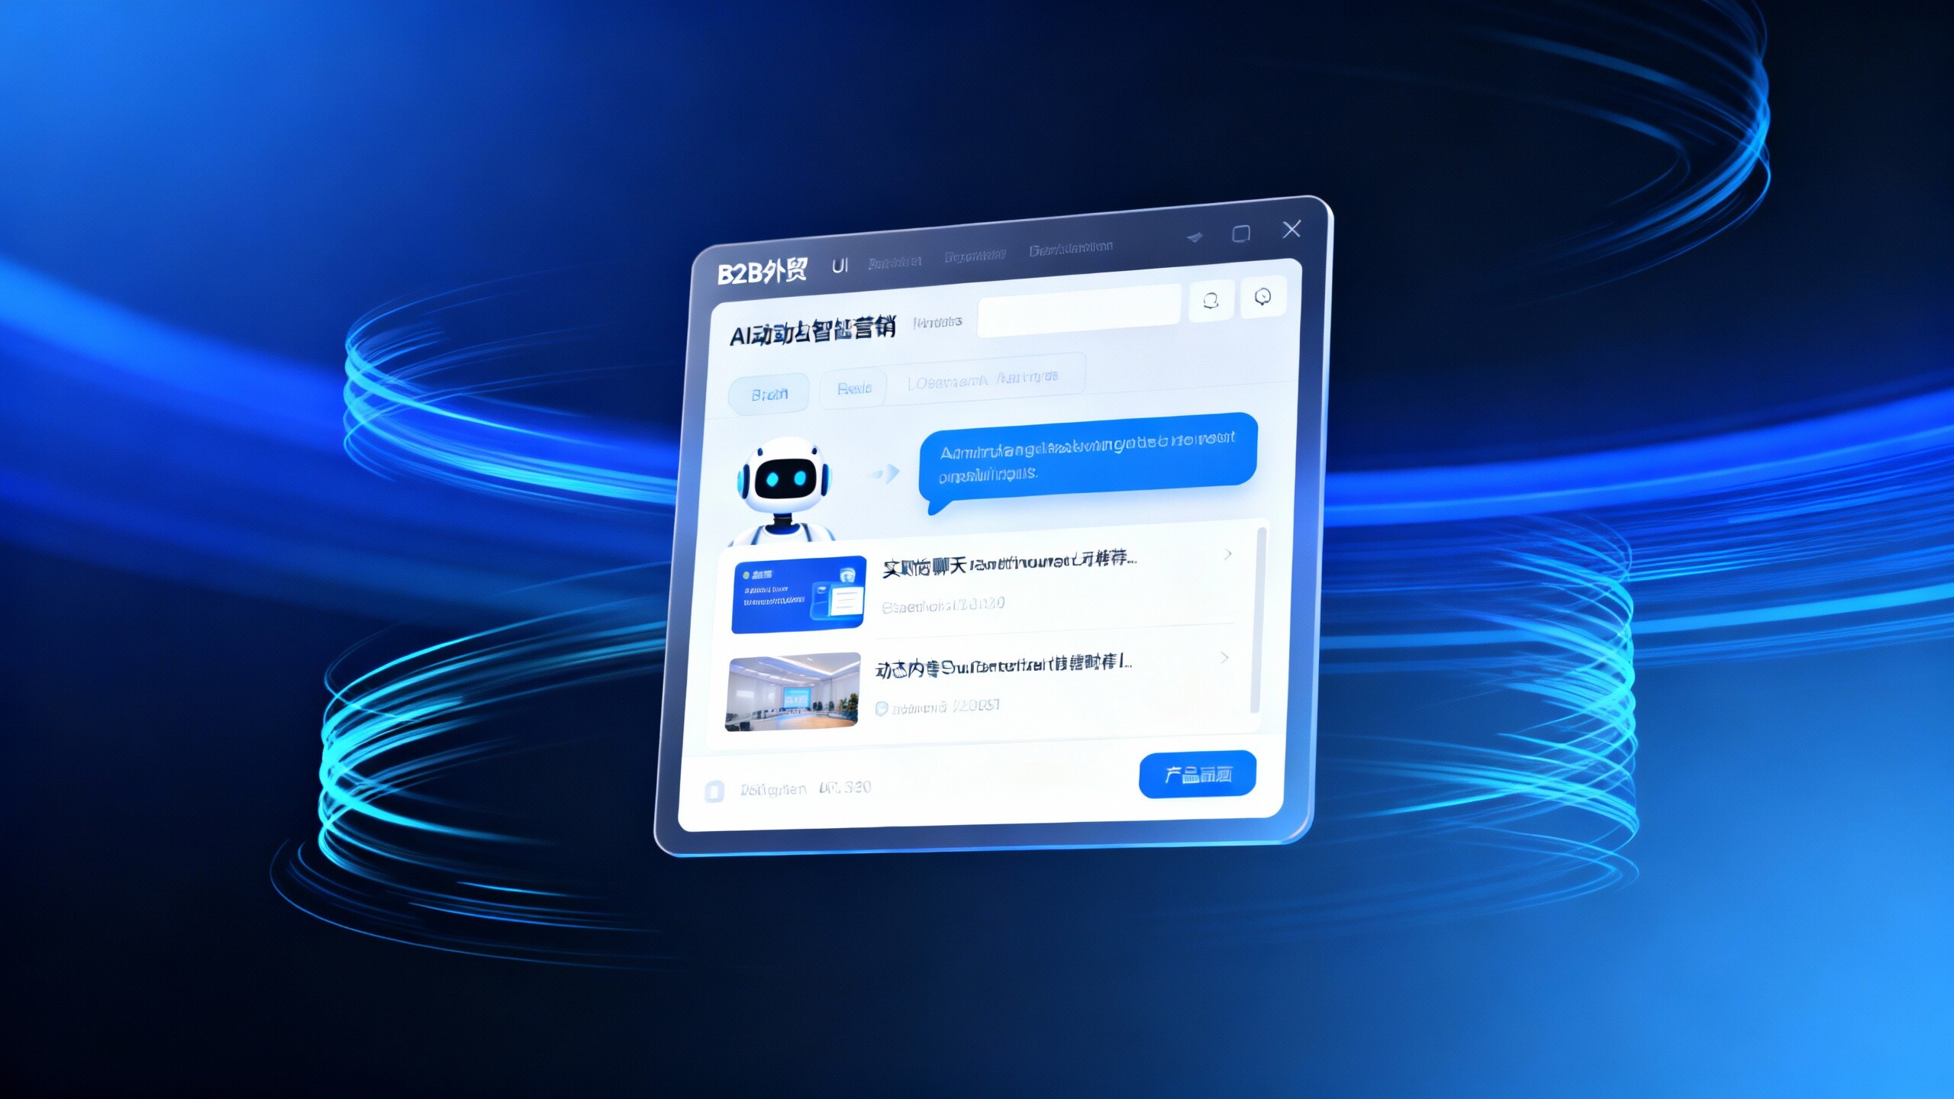This screenshot has width=1954, height=1099.
Task: Select the first highlighted pill tab
Action: (769, 395)
